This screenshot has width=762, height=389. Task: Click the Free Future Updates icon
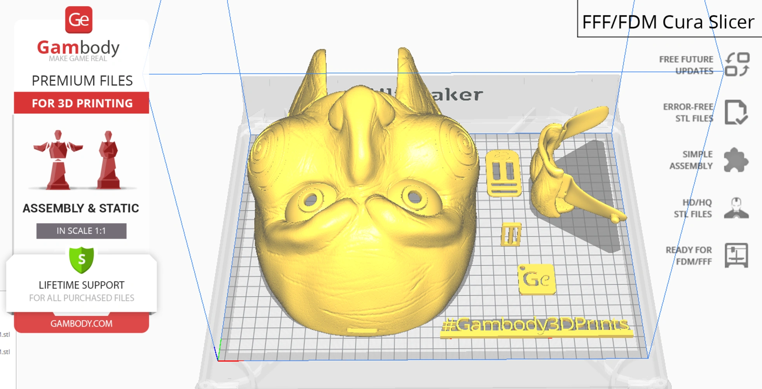[x=738, y=65]
